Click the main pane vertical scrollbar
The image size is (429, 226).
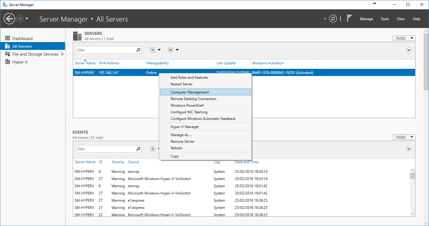426,61
